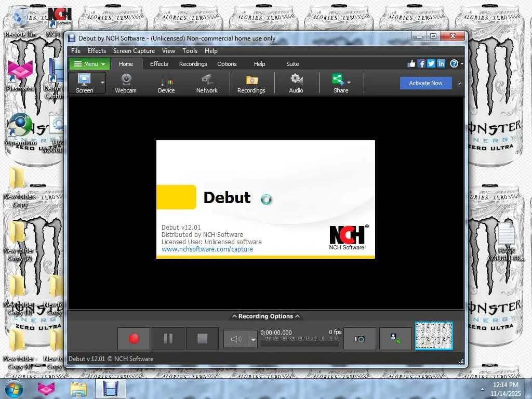Start recording with the red Record button

134,338
